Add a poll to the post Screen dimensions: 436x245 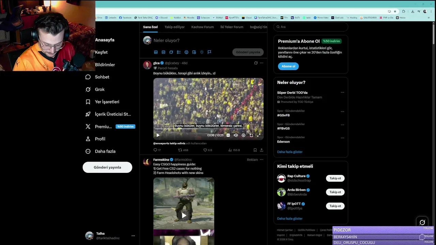[179, 52]
